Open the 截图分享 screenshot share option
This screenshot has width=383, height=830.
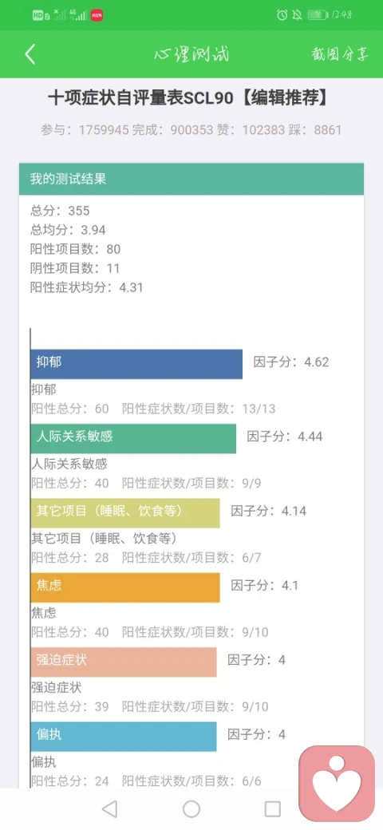340,54
